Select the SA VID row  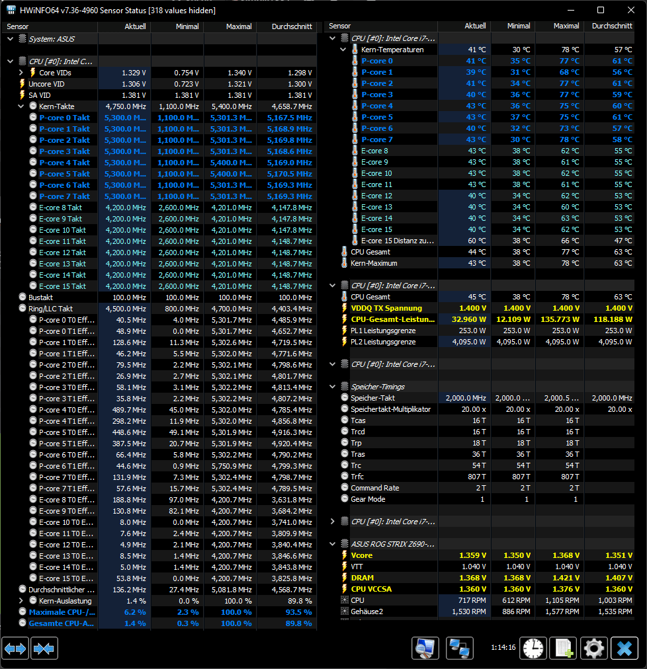(x=159, y=95)
